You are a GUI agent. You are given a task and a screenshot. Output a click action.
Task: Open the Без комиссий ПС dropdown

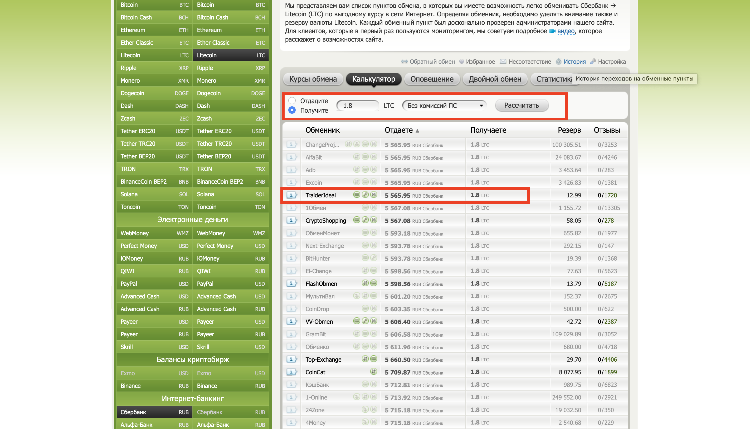point(445,106)
